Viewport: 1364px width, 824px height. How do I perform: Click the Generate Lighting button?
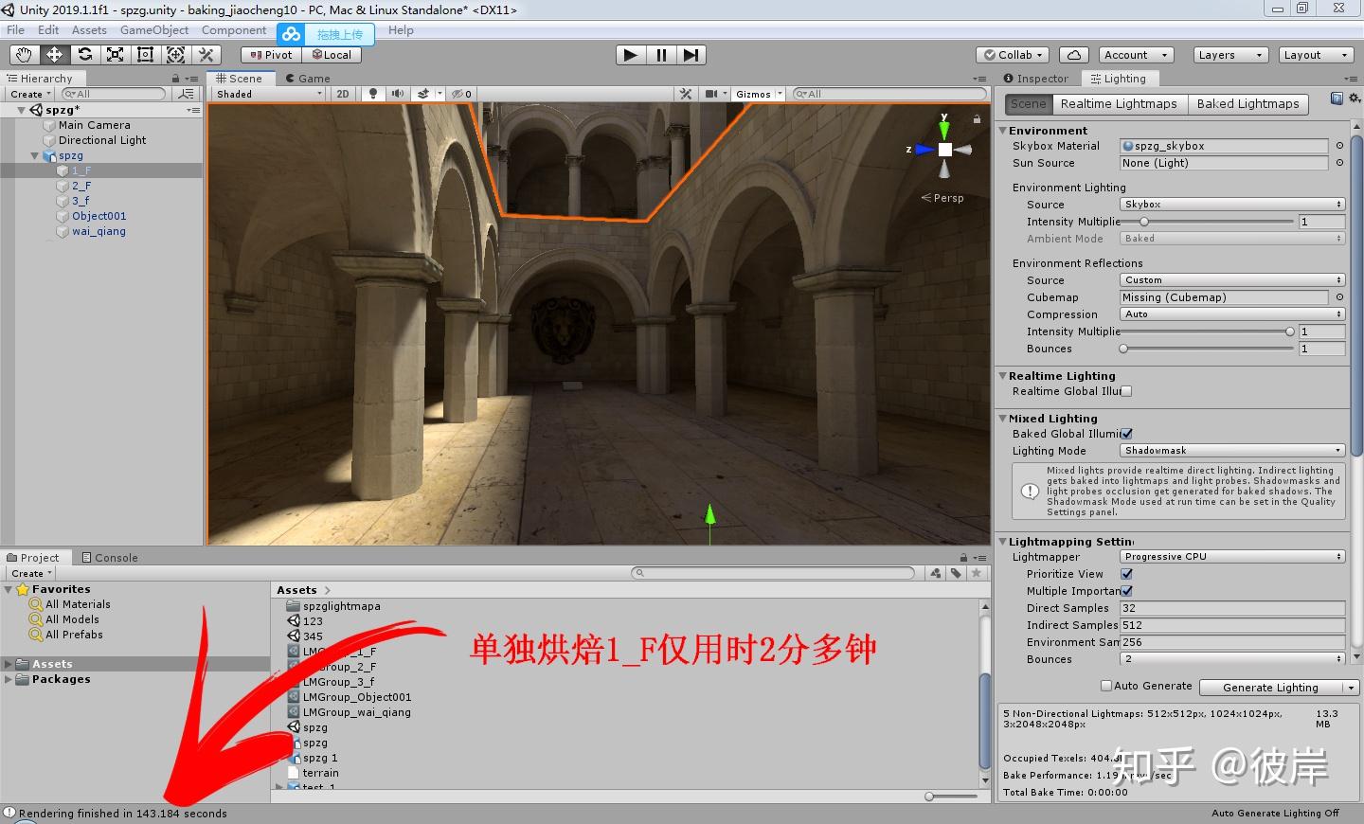coord(1271,688)
